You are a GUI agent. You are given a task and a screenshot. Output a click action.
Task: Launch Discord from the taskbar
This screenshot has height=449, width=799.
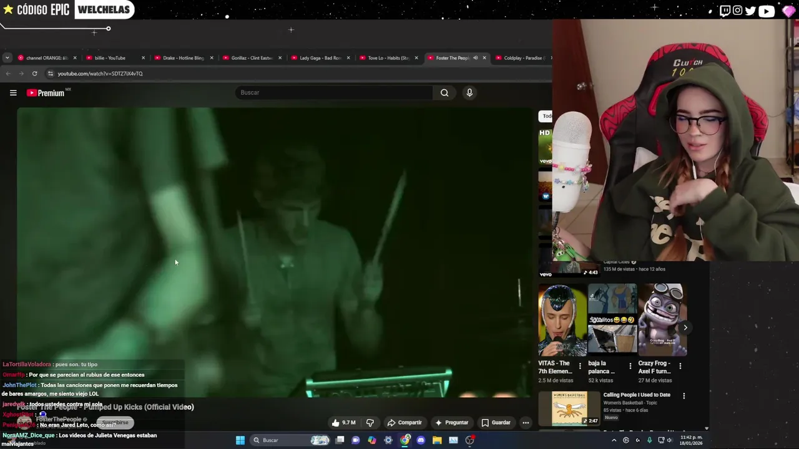421,440
